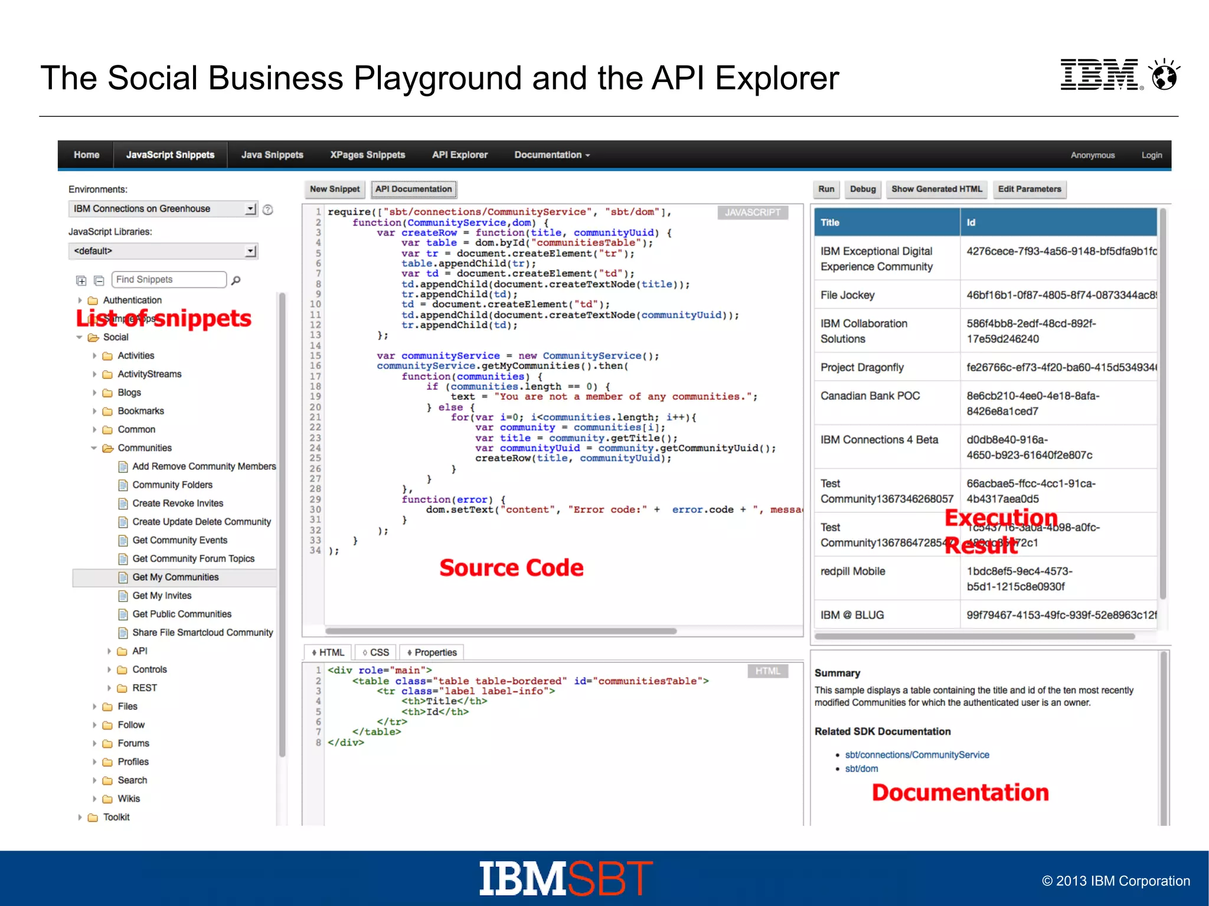Viewport: 1209px width, 906px height.
Task: Click the Project Dragonfly table cell
Action: click(887, 368)
